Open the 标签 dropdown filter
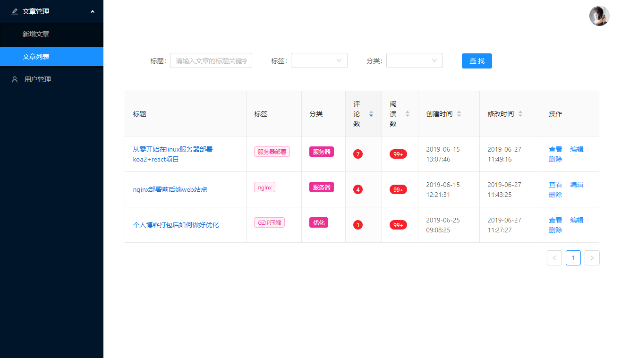The width and height of the screenshot is (621, 358). tap(319, 60)
